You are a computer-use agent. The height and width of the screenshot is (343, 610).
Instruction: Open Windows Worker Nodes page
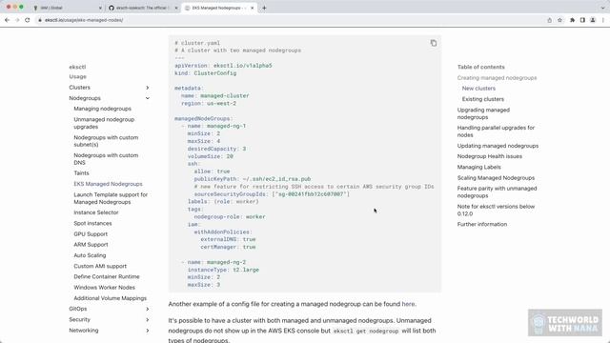[x=104, y=288]
